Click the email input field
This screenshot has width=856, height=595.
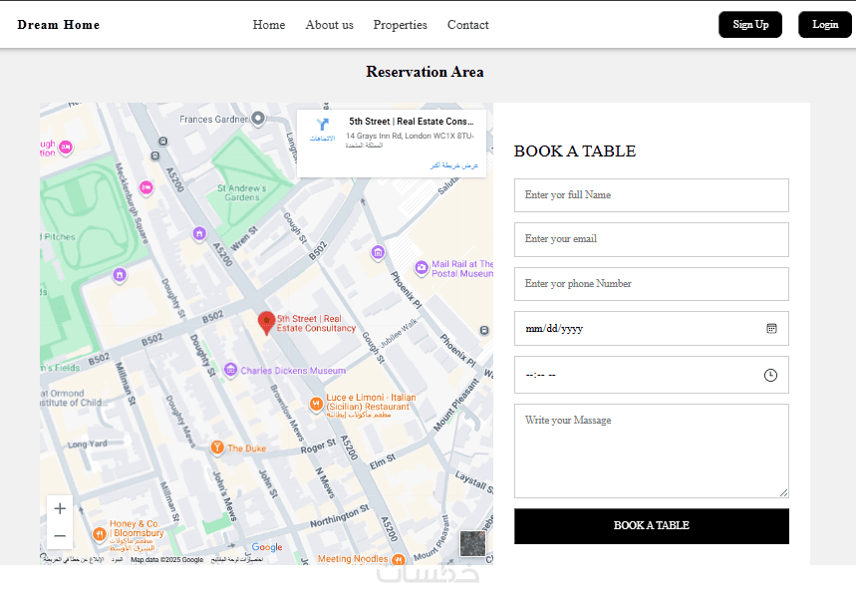651,239
